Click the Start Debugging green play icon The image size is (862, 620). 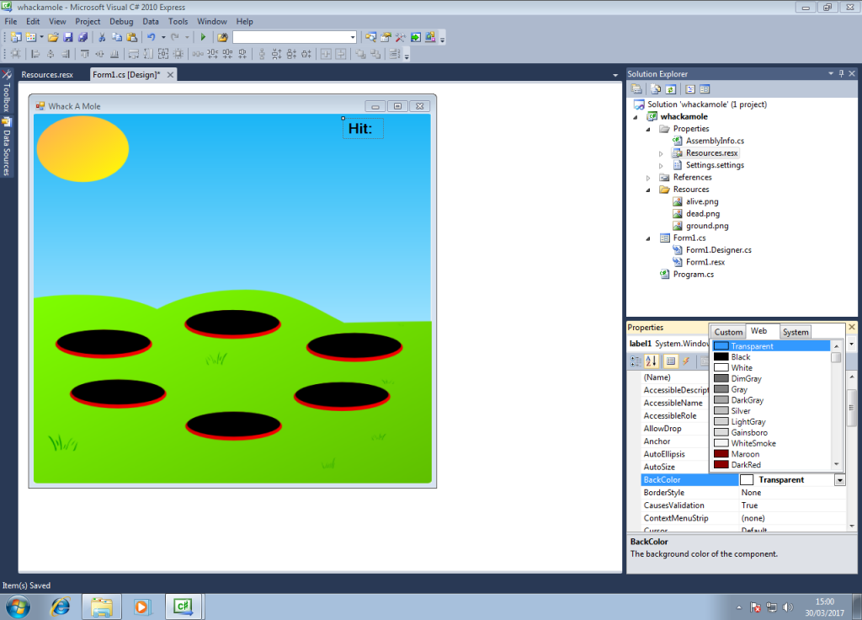[x=203, y=37]
